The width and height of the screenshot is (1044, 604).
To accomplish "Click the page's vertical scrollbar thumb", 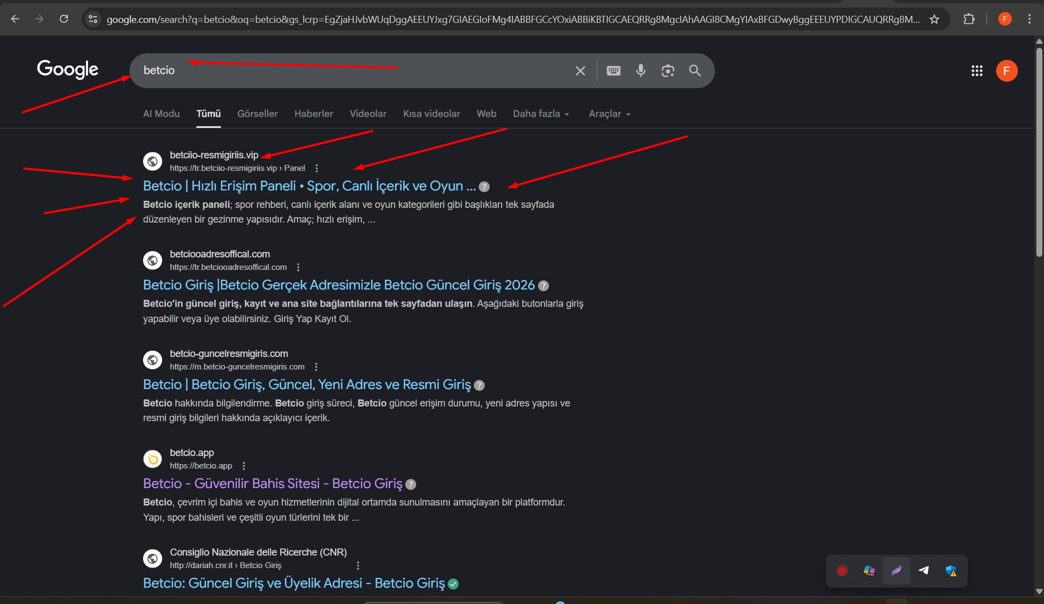I will [1039, 152].
